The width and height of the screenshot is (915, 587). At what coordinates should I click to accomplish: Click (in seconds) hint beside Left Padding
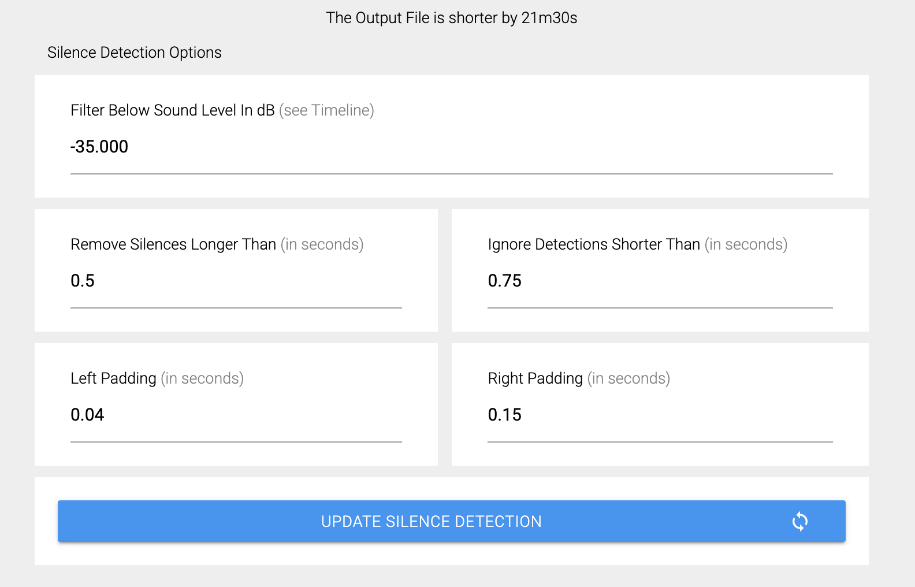tap(202, 378)
